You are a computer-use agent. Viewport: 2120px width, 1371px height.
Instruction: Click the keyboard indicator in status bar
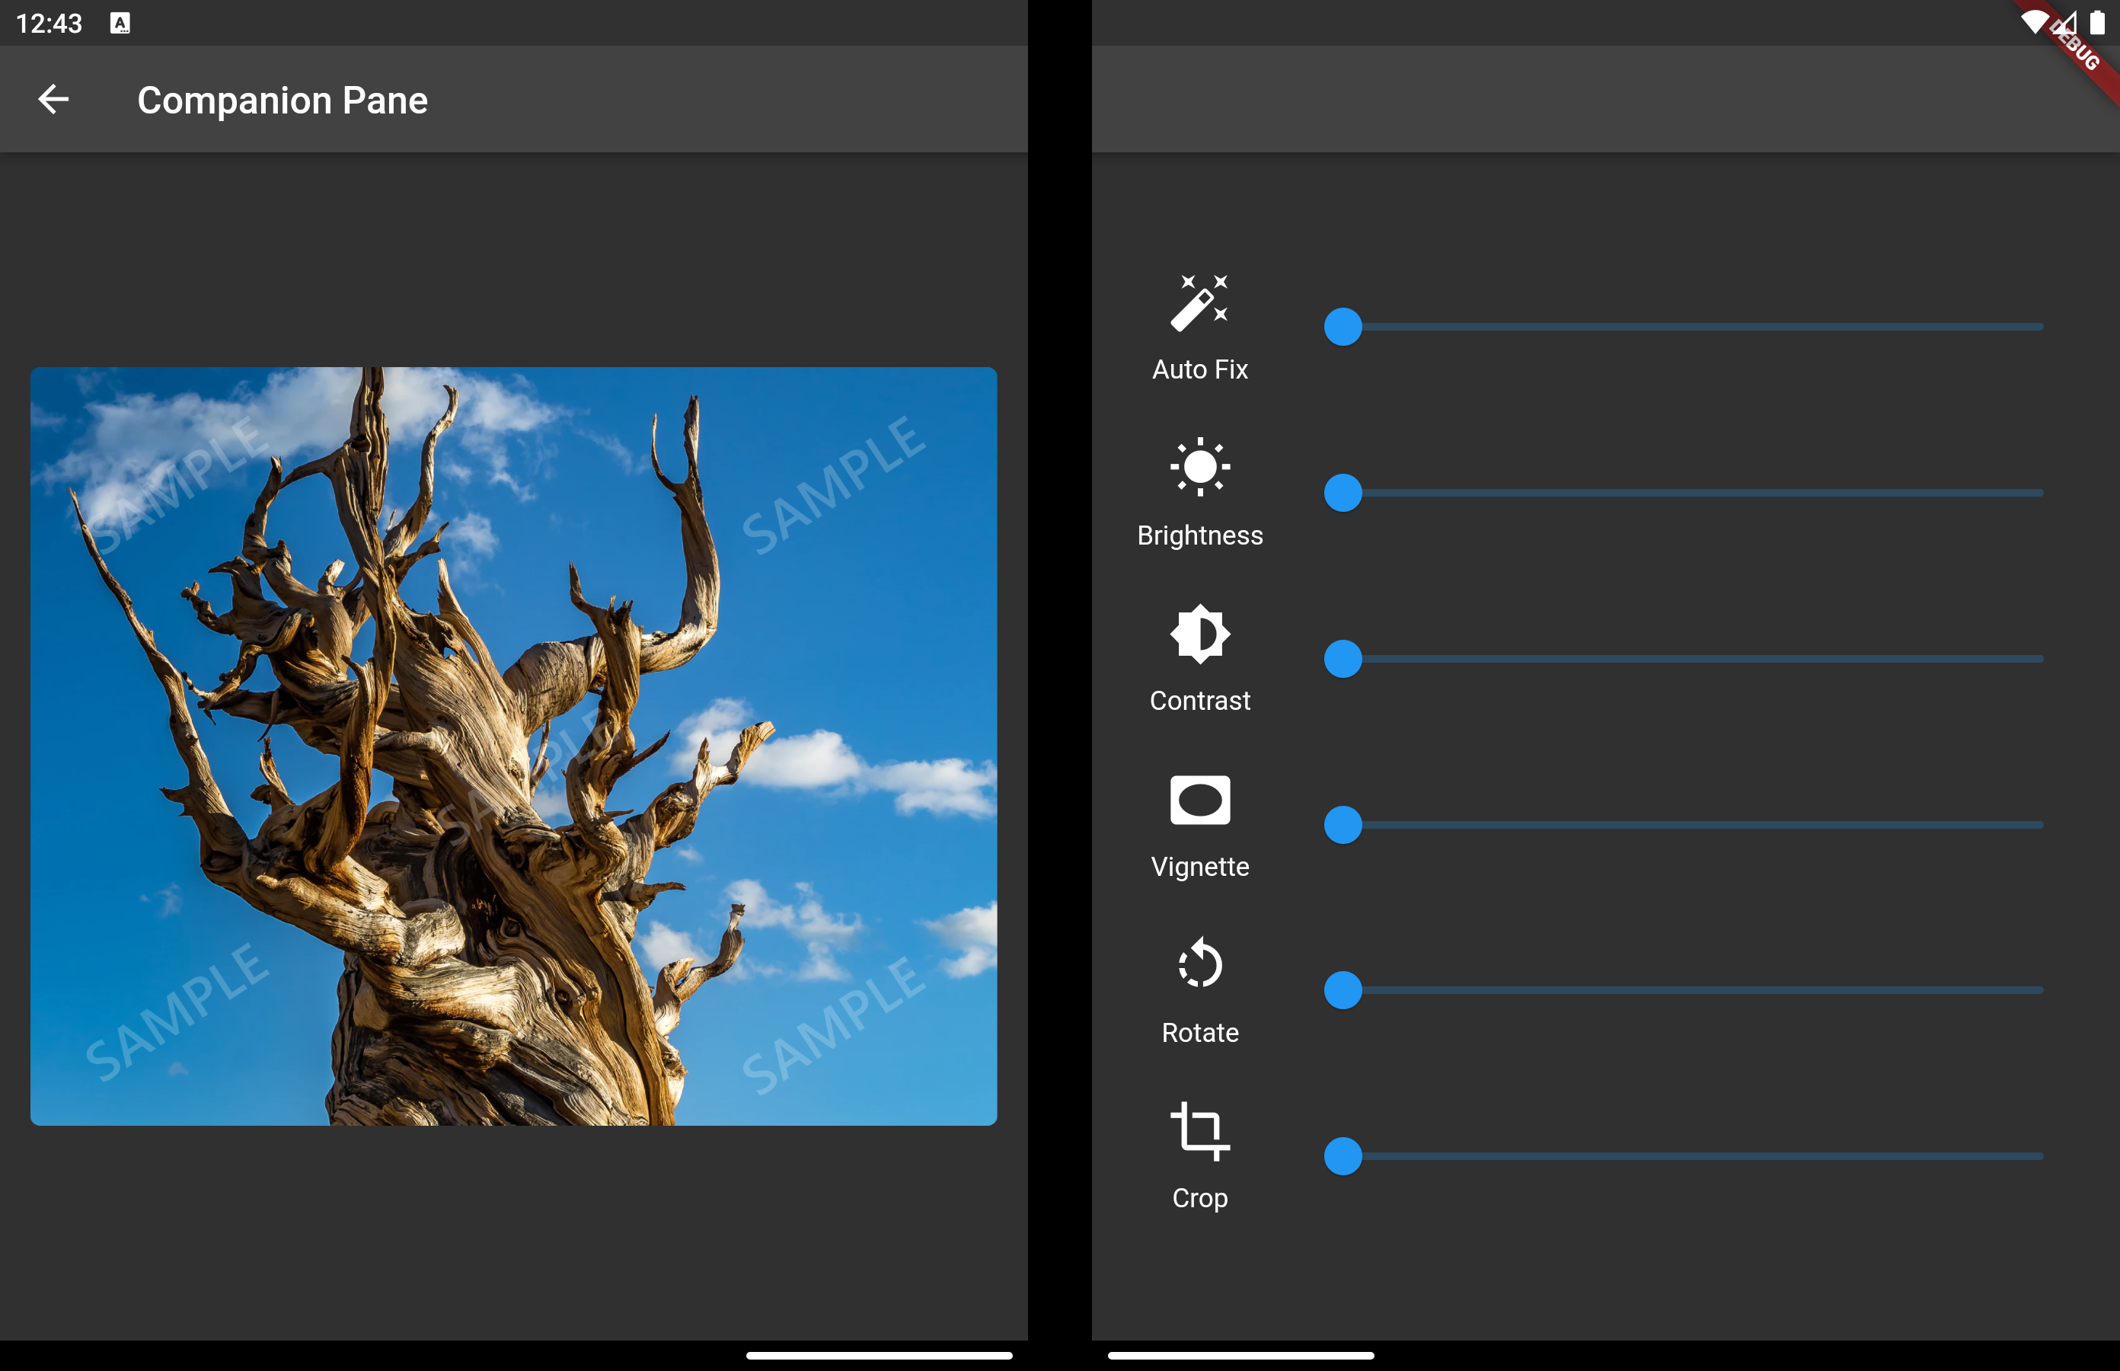pos(120,23)
